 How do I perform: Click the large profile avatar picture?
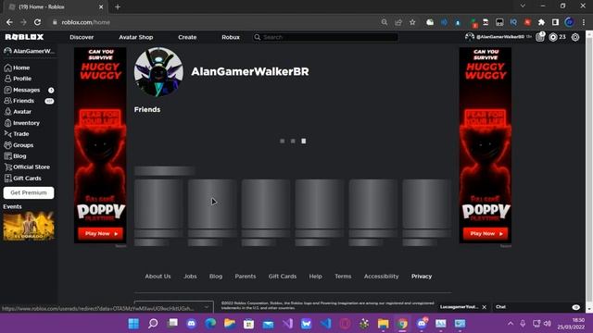click(x=158, y=72)
